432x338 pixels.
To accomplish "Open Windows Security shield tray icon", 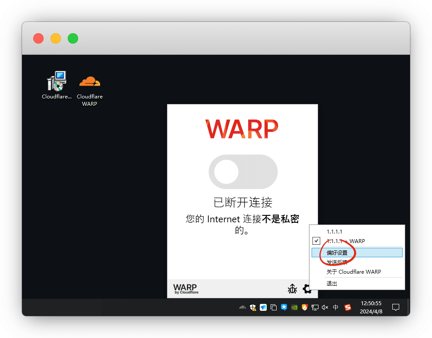I will tap(253, 307).
